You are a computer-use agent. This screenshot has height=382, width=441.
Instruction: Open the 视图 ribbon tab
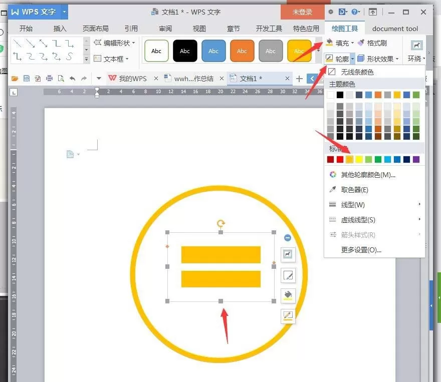199,29
